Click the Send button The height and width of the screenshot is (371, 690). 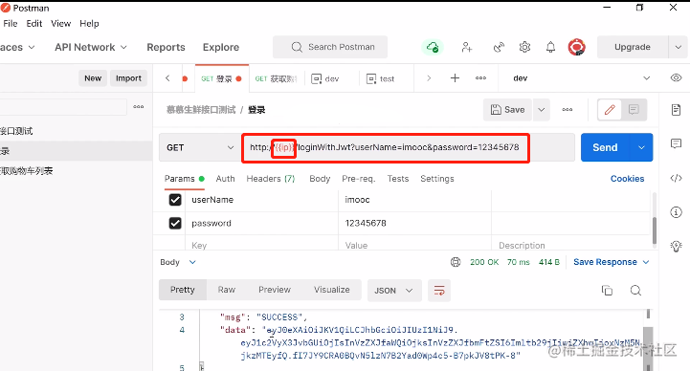[606, 147]
